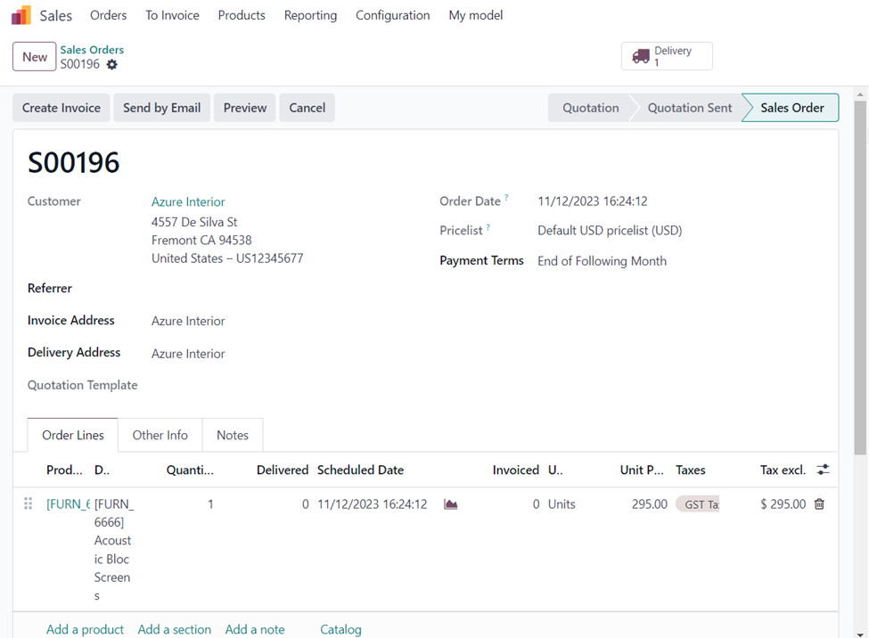Expand the Configuration menu
Viewport: 869px width, 638px height.
(392, 15)
